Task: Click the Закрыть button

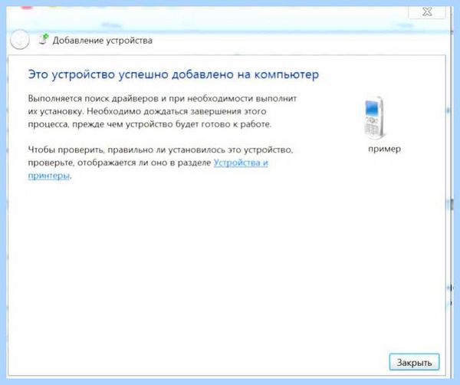Action: point(414,362)
